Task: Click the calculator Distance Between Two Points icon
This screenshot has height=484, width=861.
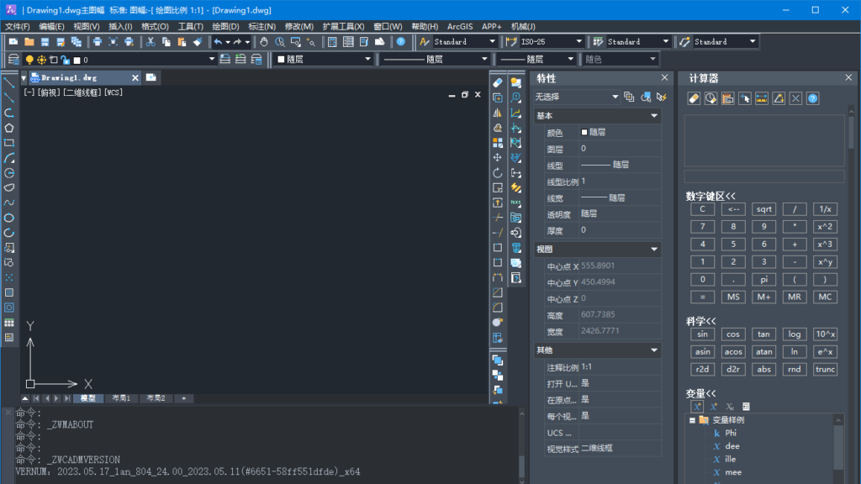Action: tap(762, 98)
